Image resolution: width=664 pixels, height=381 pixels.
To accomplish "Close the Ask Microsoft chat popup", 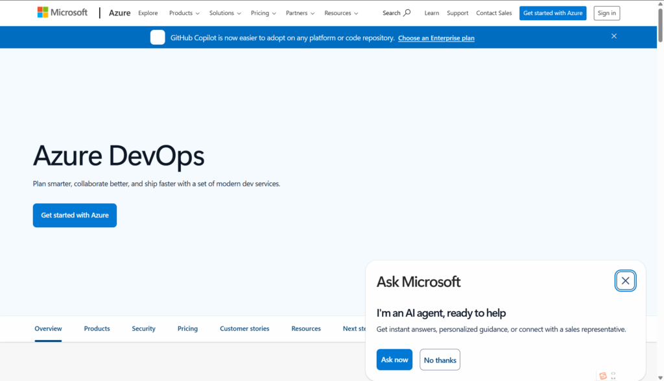I will (x=625, y=280).
